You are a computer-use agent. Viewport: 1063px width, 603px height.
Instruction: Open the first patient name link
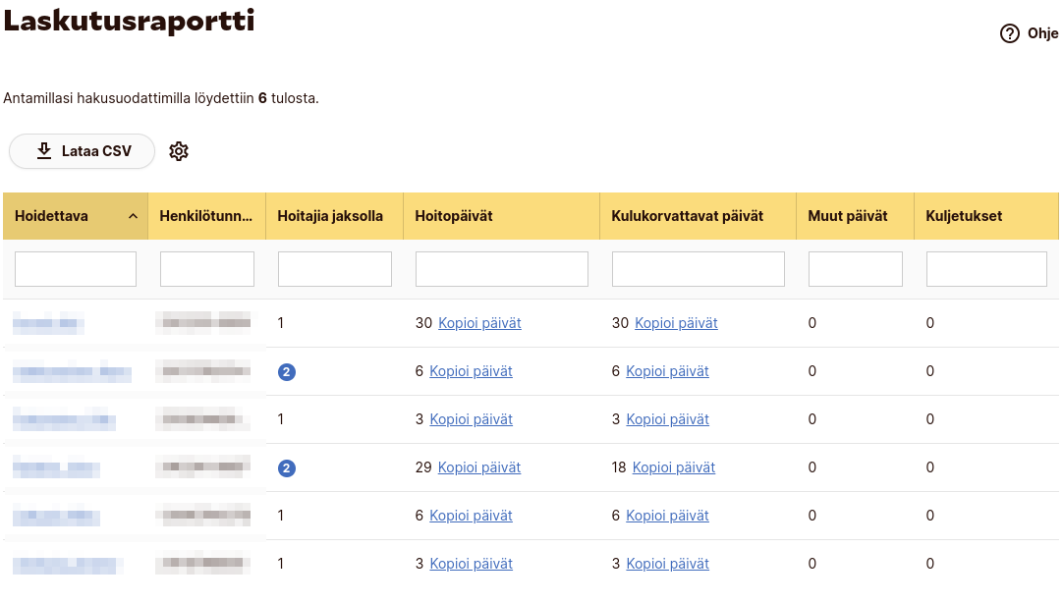pyautogui.click(x=49, y=322)
